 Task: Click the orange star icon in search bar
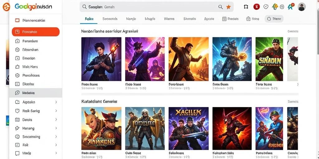coord(228,7)
